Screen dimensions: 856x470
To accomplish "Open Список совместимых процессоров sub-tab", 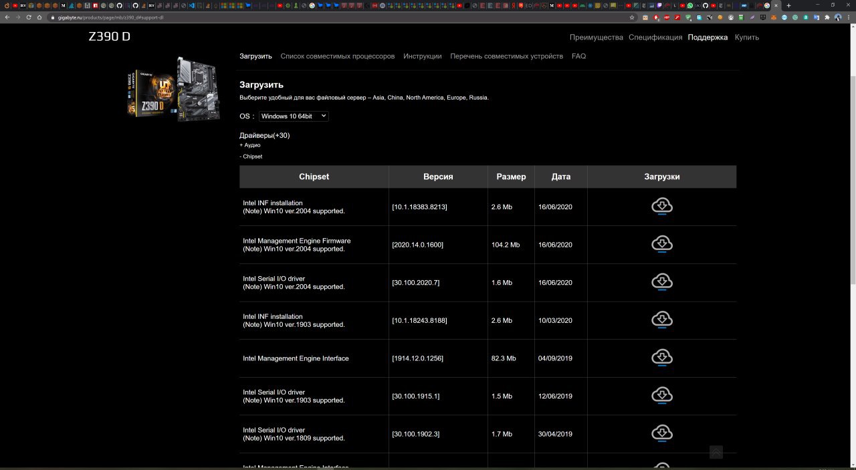I will pos(338,56).
